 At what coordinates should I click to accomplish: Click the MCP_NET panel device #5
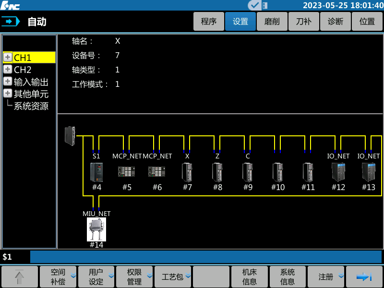pos(127,172)
